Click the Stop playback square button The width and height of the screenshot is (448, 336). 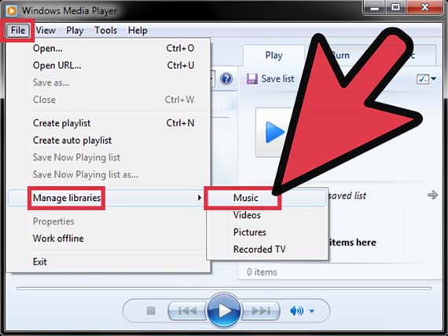pos(151,311)
